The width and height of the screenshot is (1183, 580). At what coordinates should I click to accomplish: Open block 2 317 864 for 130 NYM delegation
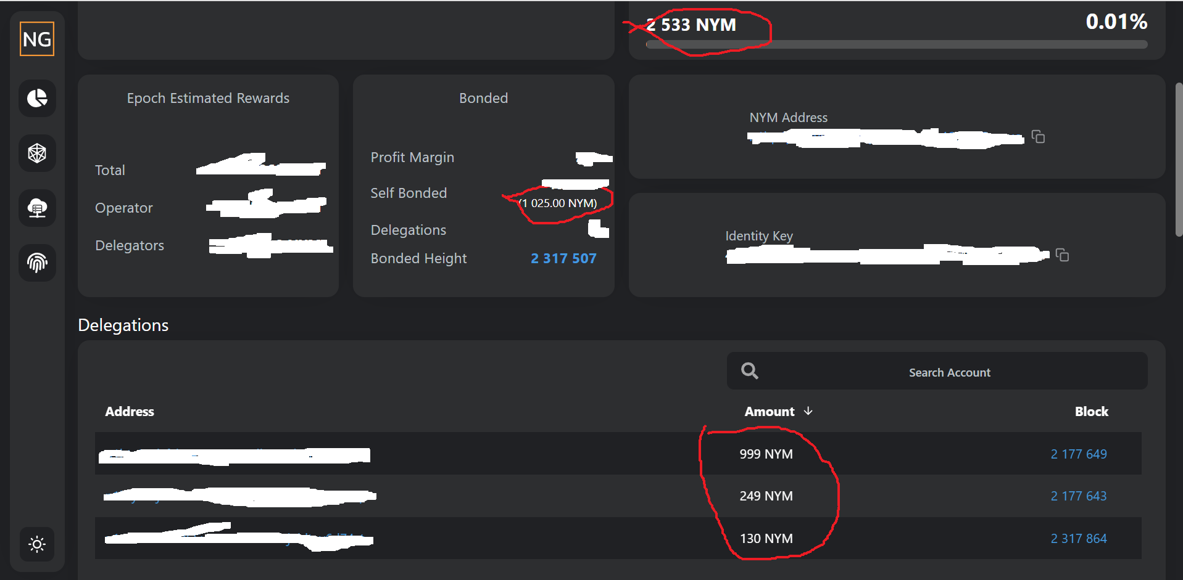pos(1079,538)
